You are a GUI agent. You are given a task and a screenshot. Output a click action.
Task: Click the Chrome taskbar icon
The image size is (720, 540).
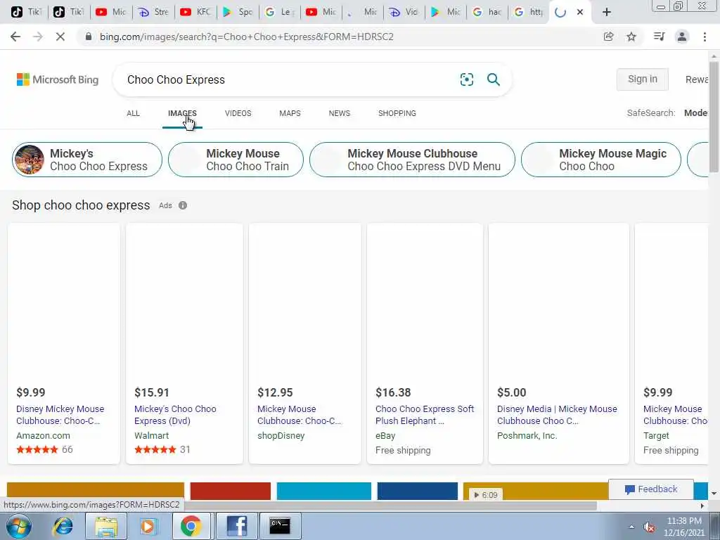(191, 526)
